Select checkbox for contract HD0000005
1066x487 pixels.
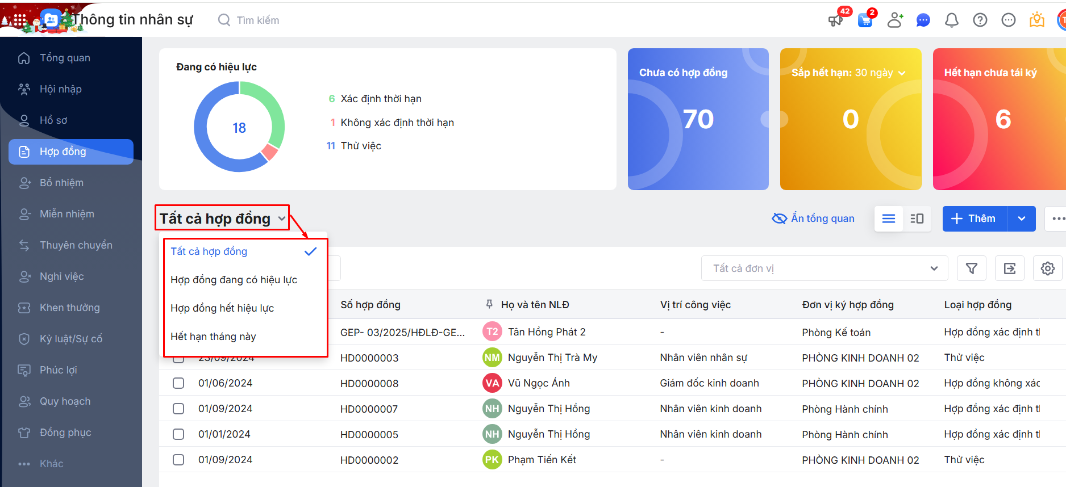coord(178,434)
